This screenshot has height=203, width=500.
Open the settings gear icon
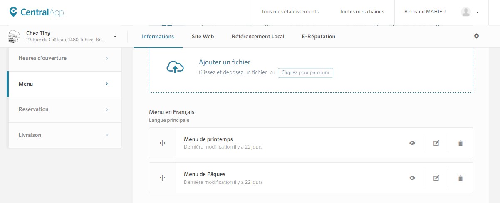(x=476, y=36)
